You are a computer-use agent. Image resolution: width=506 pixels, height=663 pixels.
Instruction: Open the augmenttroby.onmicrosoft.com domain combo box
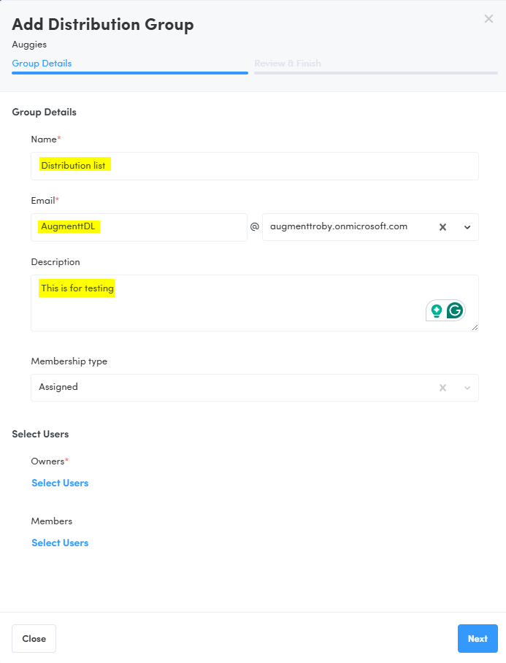coord(343,227)
